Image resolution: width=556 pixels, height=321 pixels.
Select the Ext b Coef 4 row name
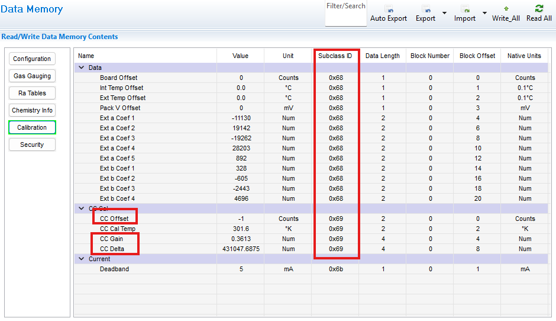click(x=117, y=198)
